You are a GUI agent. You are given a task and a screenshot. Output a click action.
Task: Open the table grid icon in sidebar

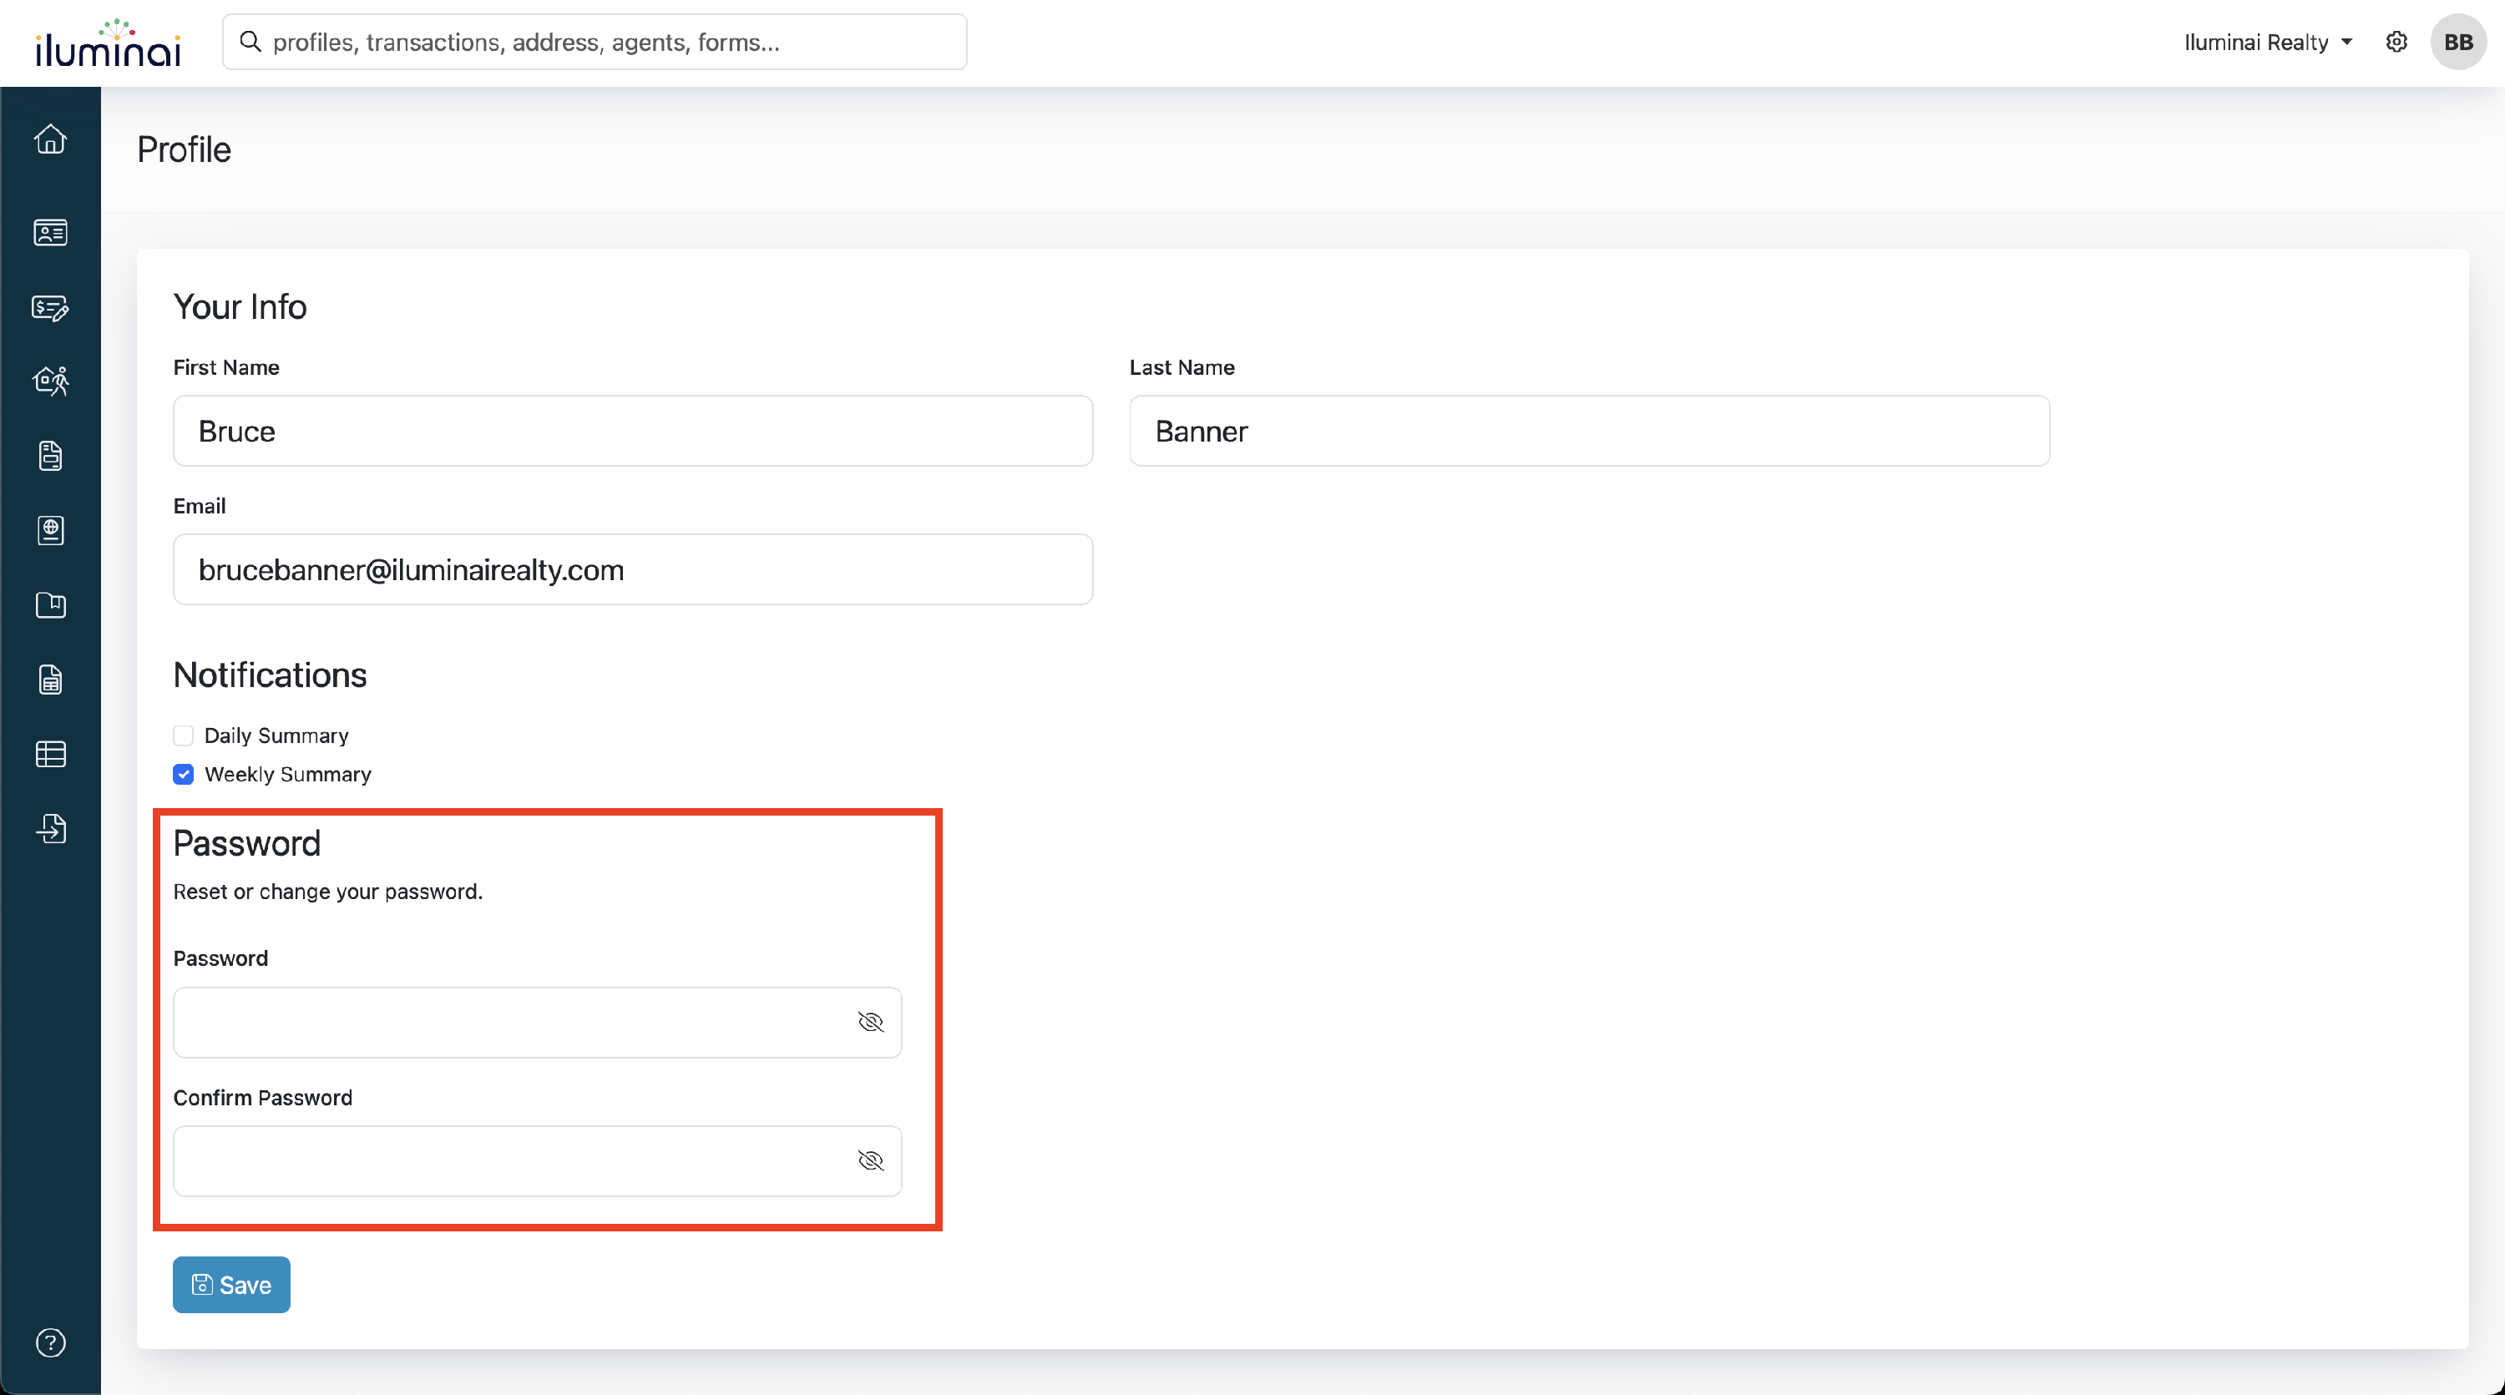[x=51, y=755]
